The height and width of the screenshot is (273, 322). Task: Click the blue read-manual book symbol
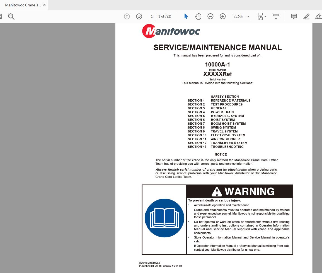click(164, 218)
